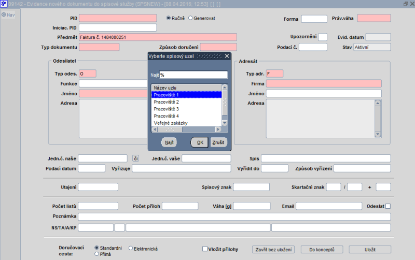Check the Vložit přílohy checkbox

[204, 249]
